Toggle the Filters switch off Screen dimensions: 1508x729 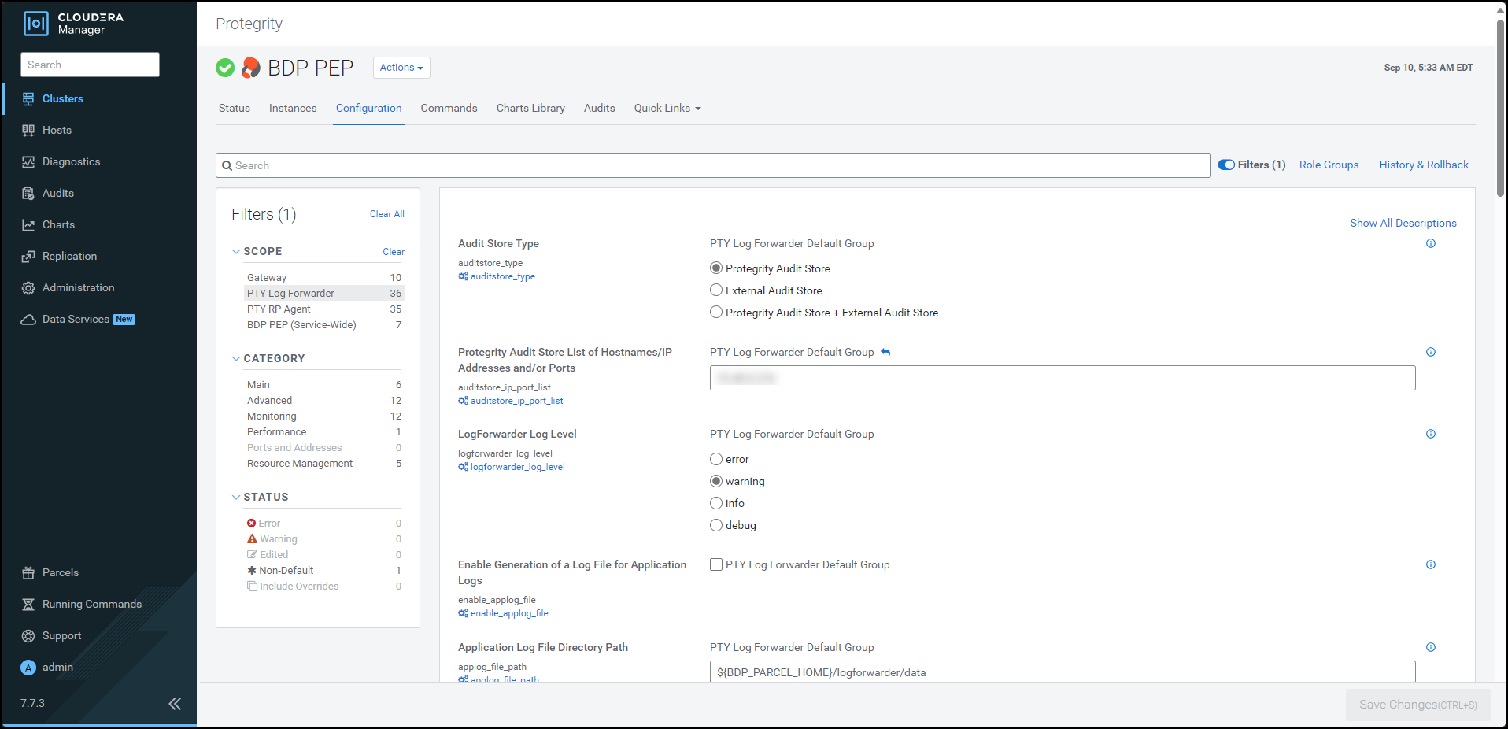click(1226, 165)
